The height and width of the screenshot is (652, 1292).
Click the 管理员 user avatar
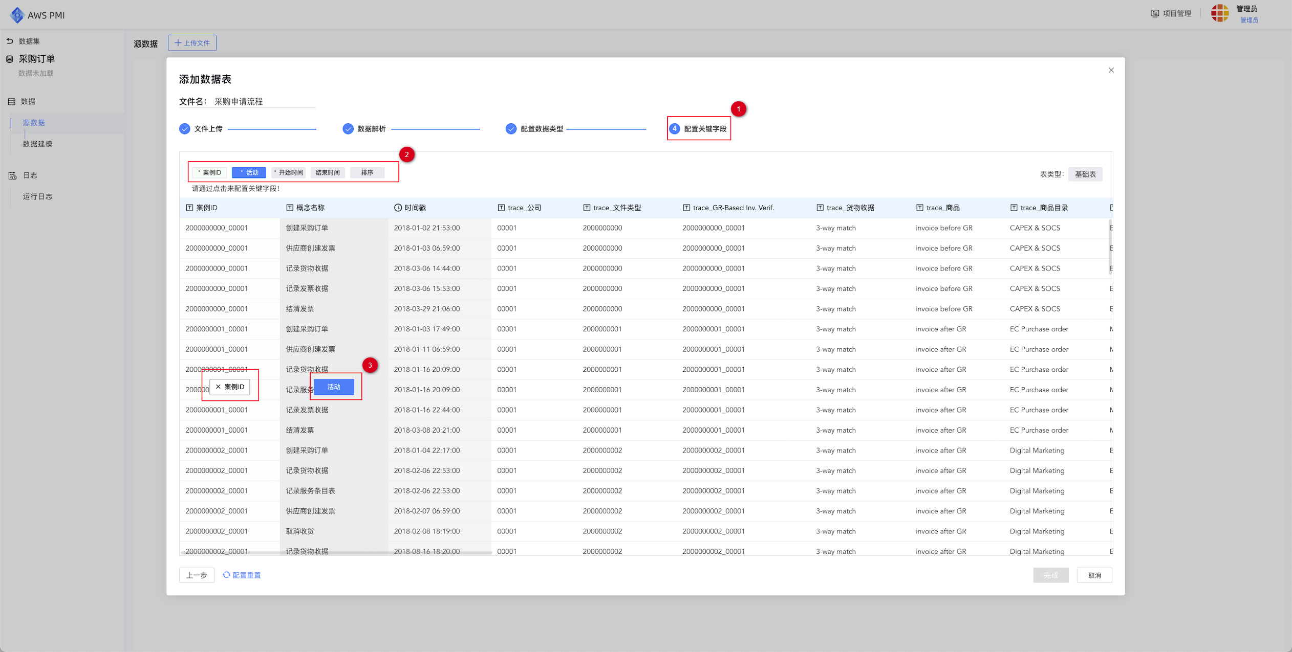(1220, 13)
